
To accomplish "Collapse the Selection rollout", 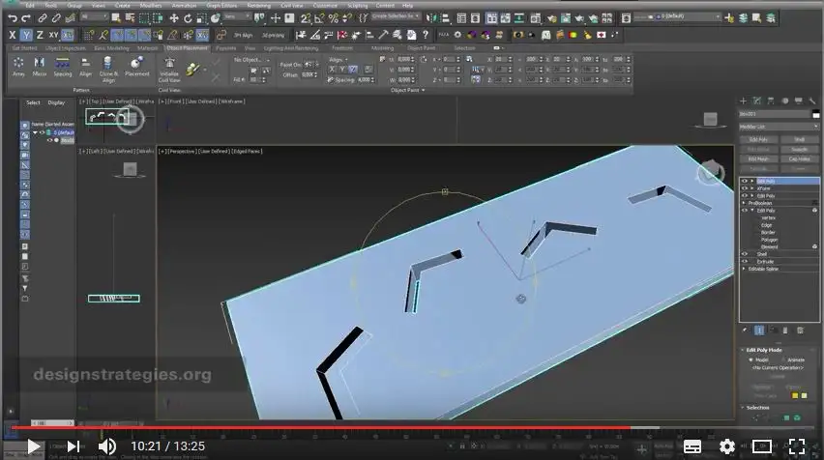I will (x=743, y=408).
